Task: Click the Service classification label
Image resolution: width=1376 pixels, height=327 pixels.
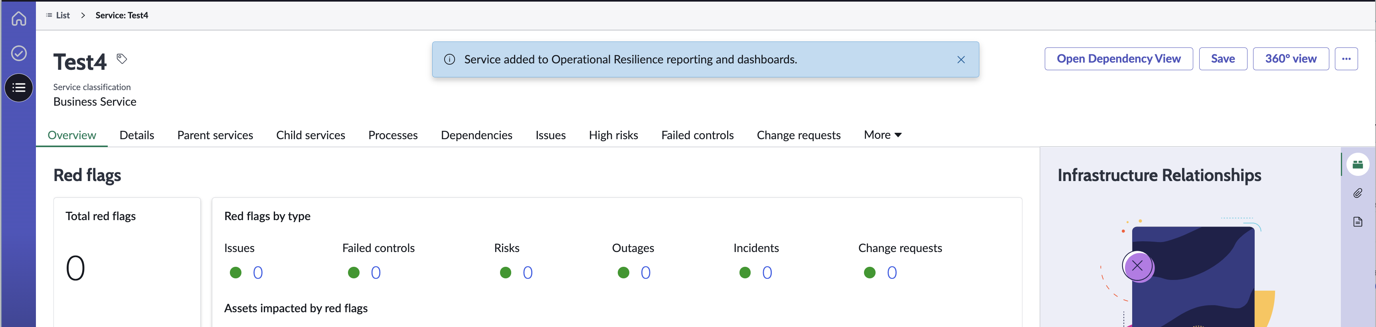Action: click(92, 87)
